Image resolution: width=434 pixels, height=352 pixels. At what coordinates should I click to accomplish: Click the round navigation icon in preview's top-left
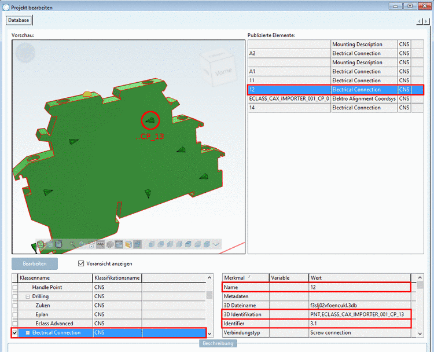[25, 53]
